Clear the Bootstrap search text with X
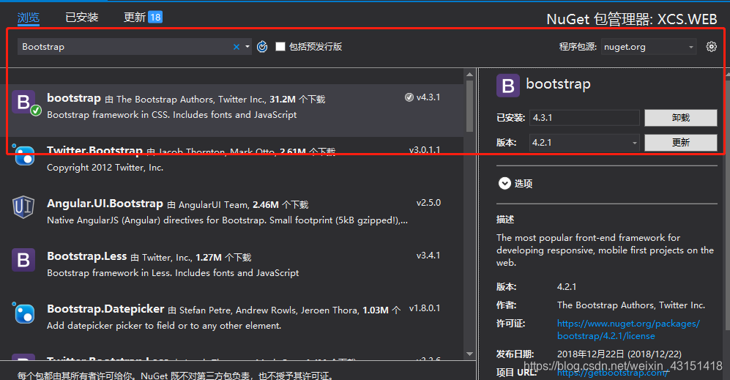The image size is (730, 380). (x=236, y=47)
